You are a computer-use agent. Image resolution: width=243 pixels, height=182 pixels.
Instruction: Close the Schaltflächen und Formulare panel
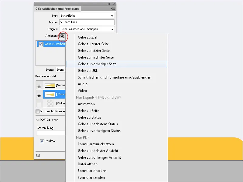click(x=114, y=4)
